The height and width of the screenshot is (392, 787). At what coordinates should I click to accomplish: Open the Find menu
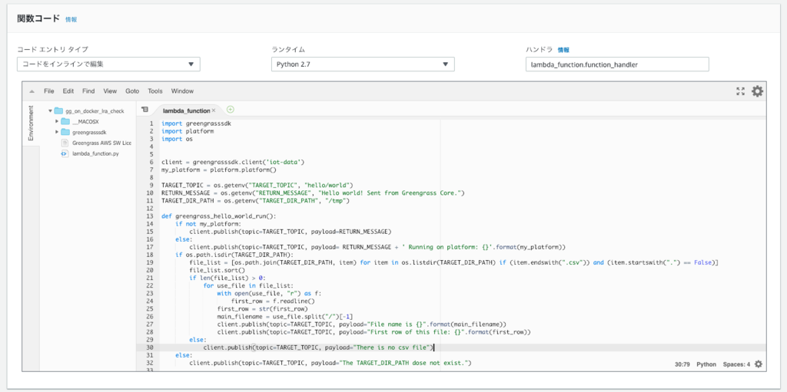pos(88,91)
